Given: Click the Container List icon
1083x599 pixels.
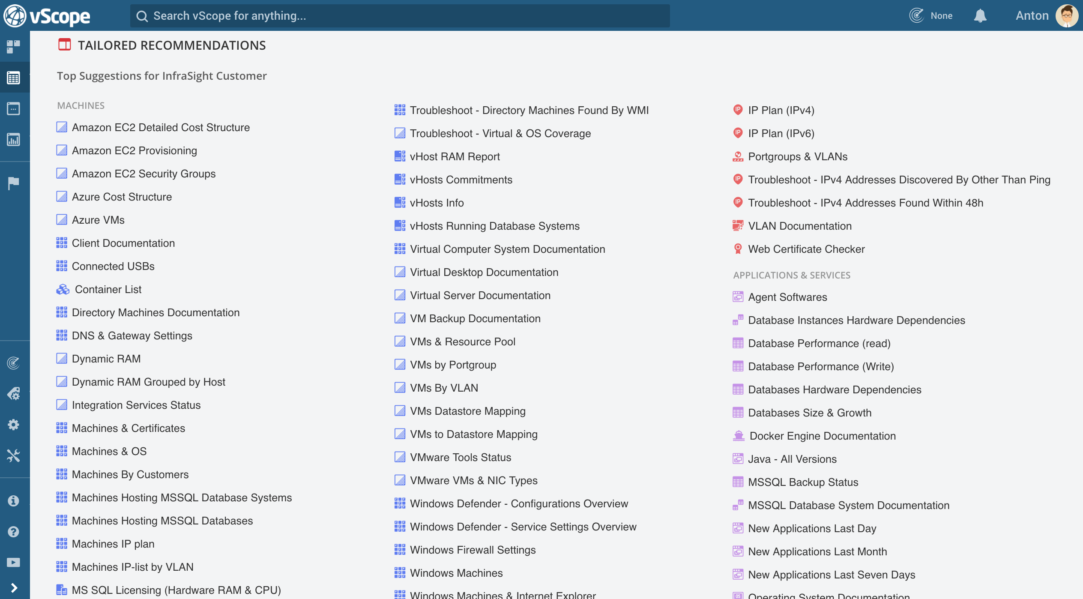Looking at the screenshot, I should pyautogui.click(x=63, y=290).
